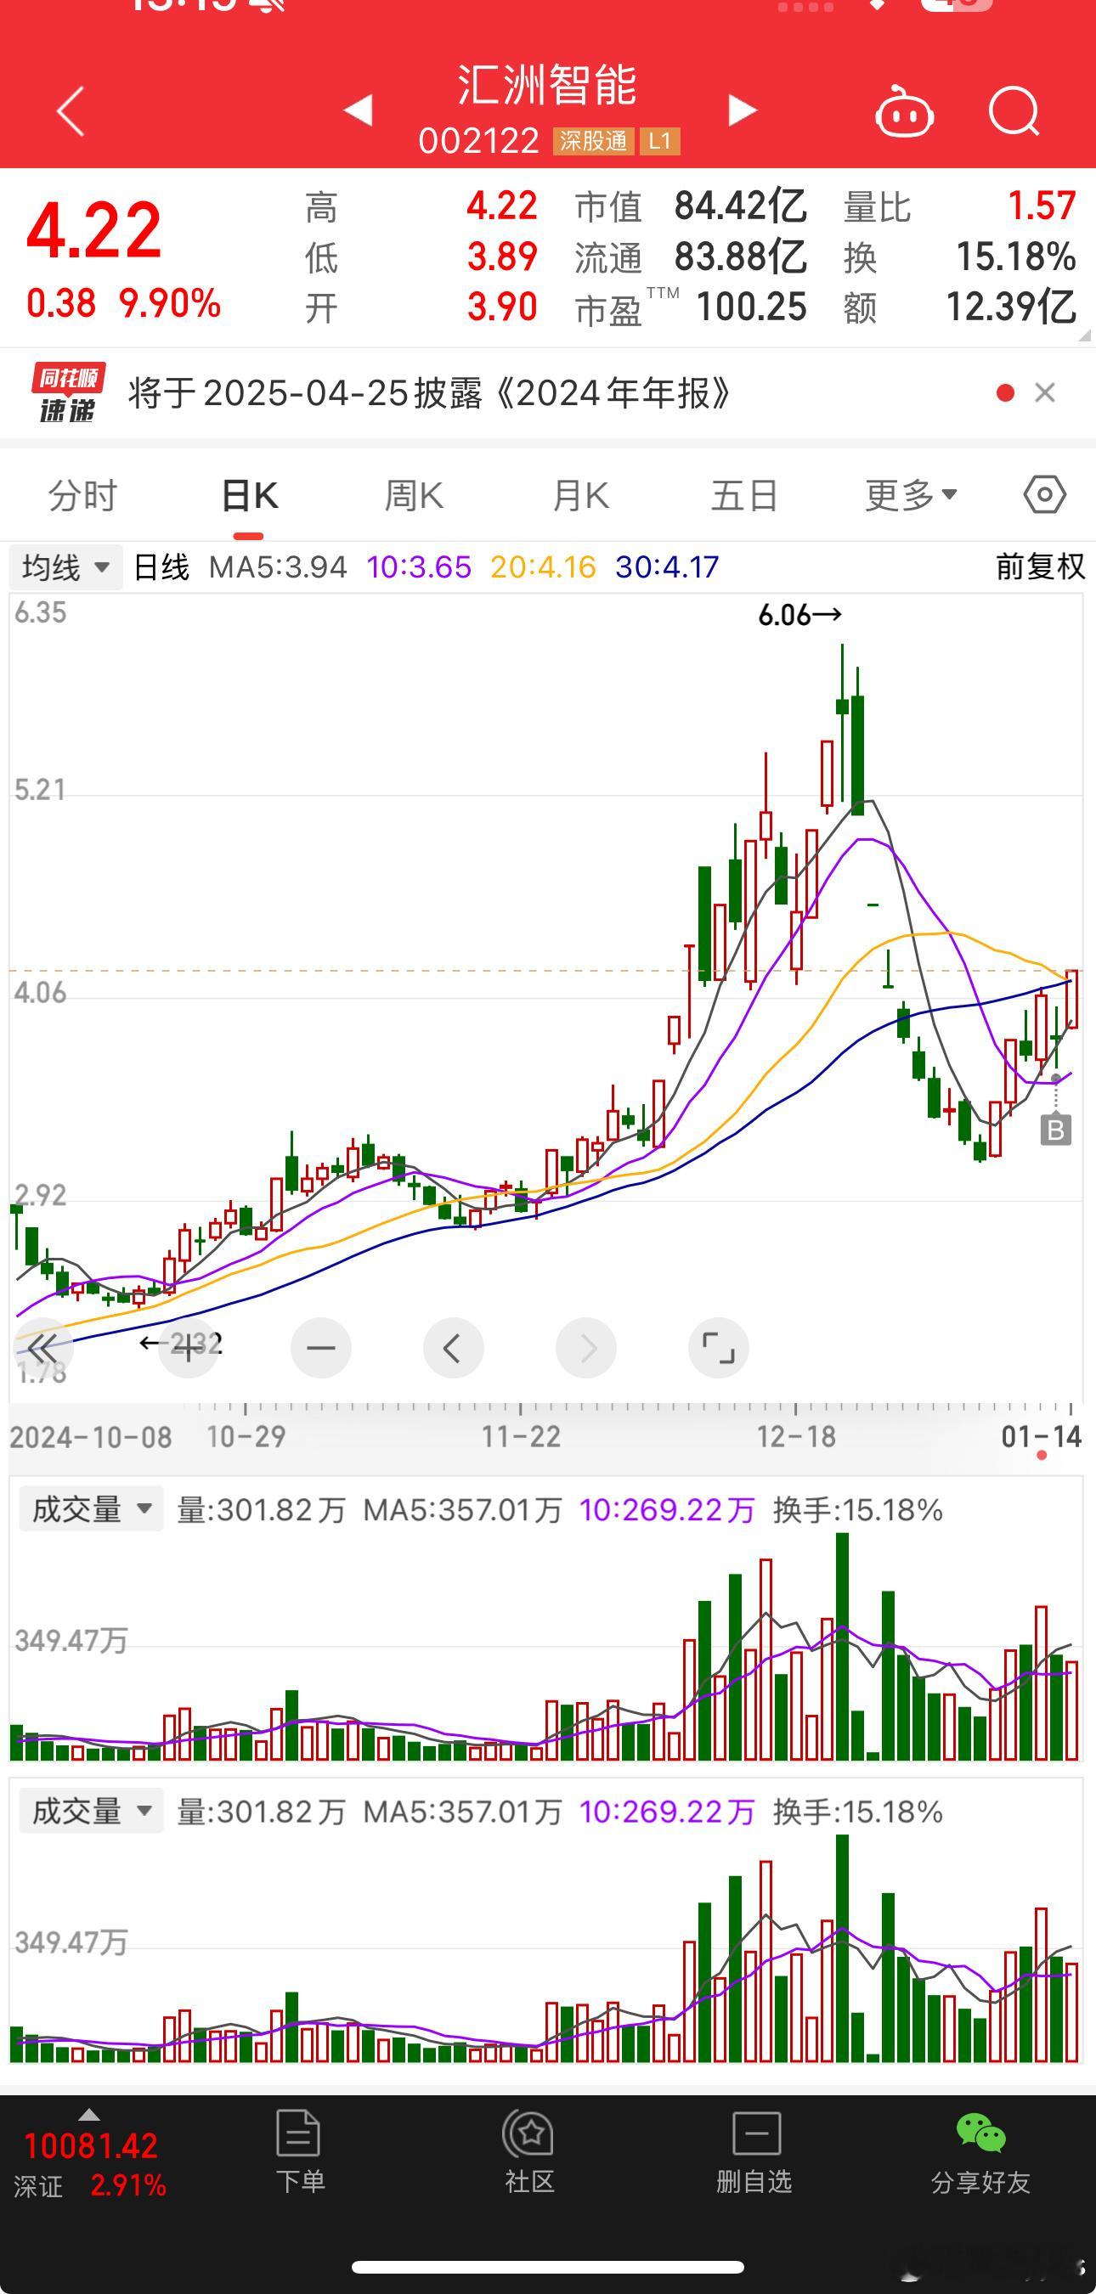Open the robot assistant icon
1096x2294 pixels.
point(905,111)
